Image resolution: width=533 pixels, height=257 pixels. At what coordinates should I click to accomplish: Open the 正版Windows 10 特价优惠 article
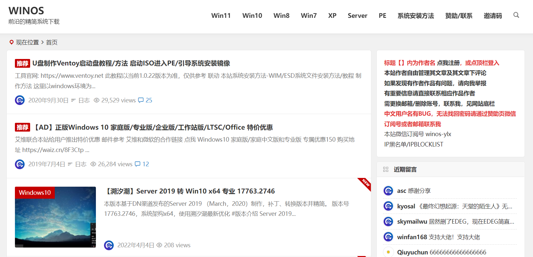tap(152, 127)
